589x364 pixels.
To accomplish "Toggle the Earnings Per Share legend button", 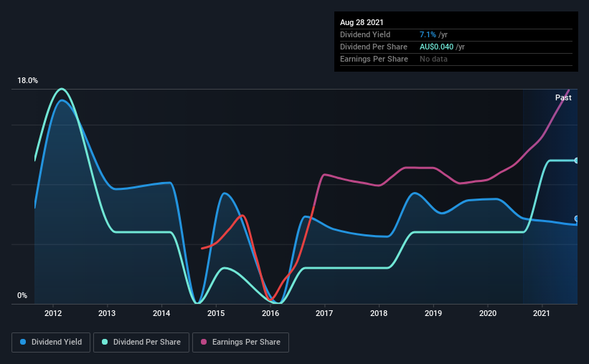I will click(x=240, y=343).
